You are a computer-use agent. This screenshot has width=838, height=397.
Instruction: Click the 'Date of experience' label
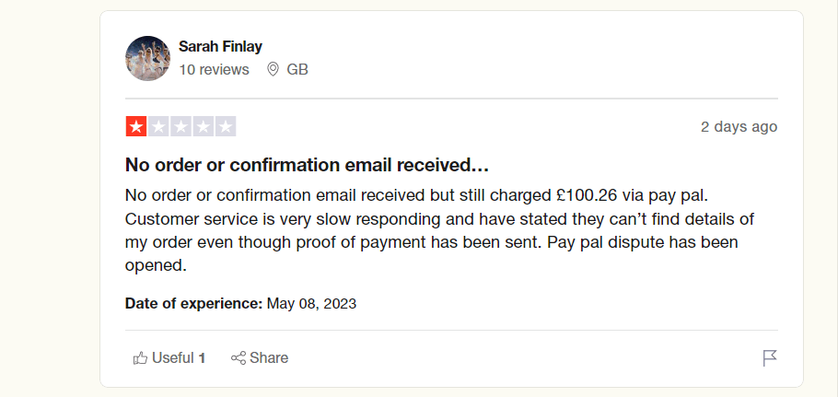[193, 303]
